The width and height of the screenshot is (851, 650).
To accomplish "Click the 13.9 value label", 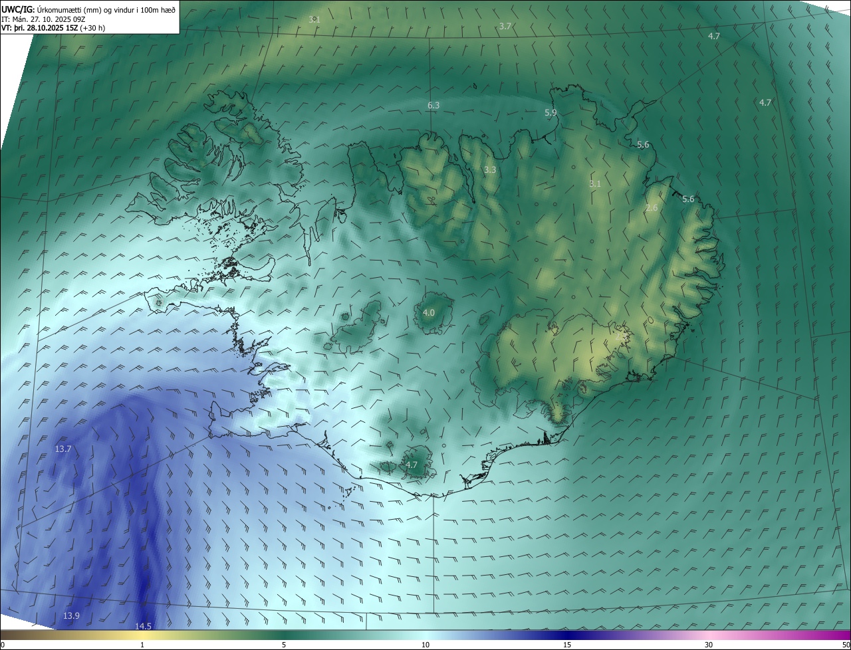I will point(71,616).
